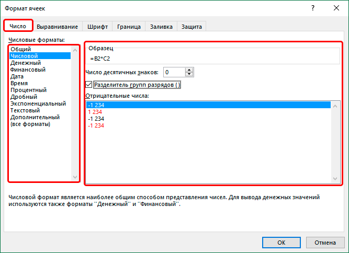Viewport: 349px width, 253px height.
Task: Click down arrow of negative numbers list scrollbar
Action: pos(335,179)
